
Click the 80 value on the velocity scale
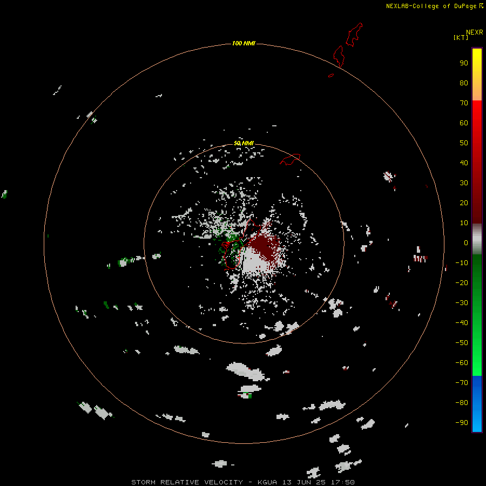464,83
